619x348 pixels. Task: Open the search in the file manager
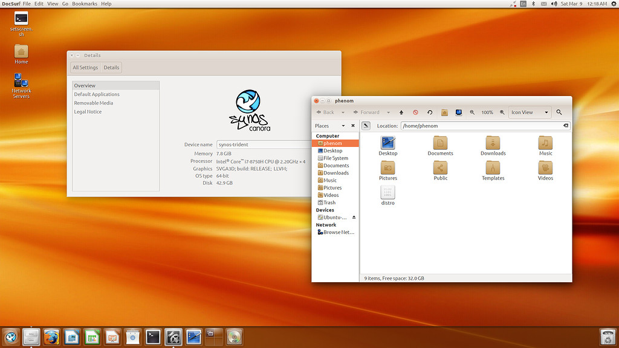[559, 112]
